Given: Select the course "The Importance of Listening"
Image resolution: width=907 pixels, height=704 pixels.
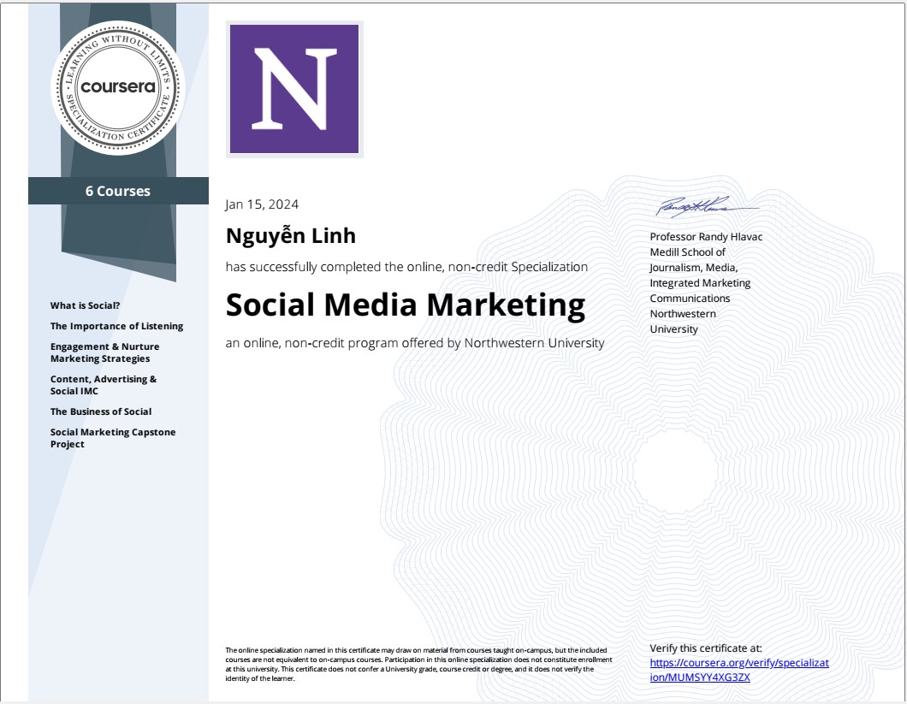Looking at the screenshot, I should [117, 326].
